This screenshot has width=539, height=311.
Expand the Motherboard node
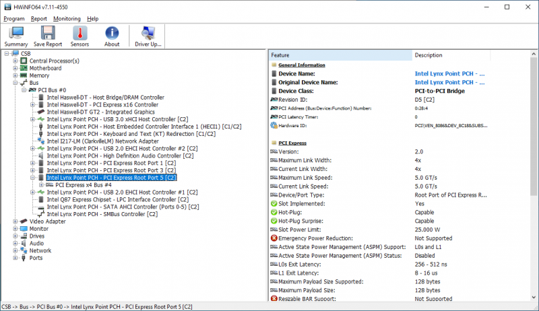pyautogui.click(x=15, y=68)
